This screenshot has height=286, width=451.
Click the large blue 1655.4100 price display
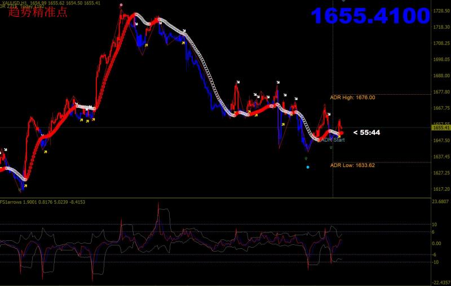(x=370, y=16)
